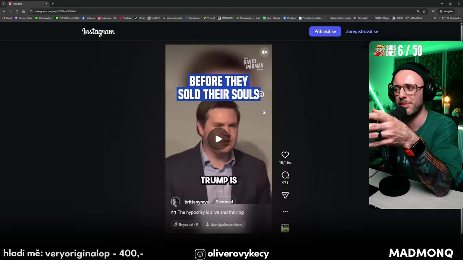Viewport: 463px width, 260px height.
Task: Go to the Instagram home logo
Action: (x=98, y=32)
